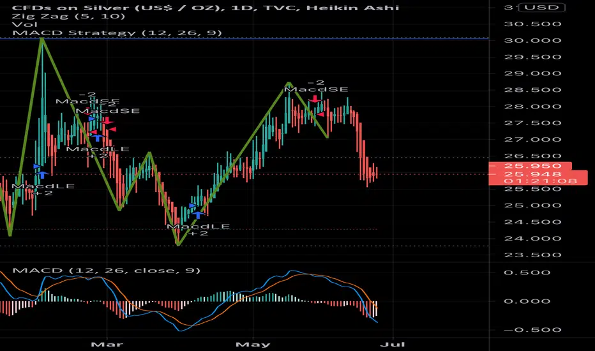The image size is (595, 351).
Task: Click the 28.500 price axis label
Action: pyautogui.click(x=532, y=90)
